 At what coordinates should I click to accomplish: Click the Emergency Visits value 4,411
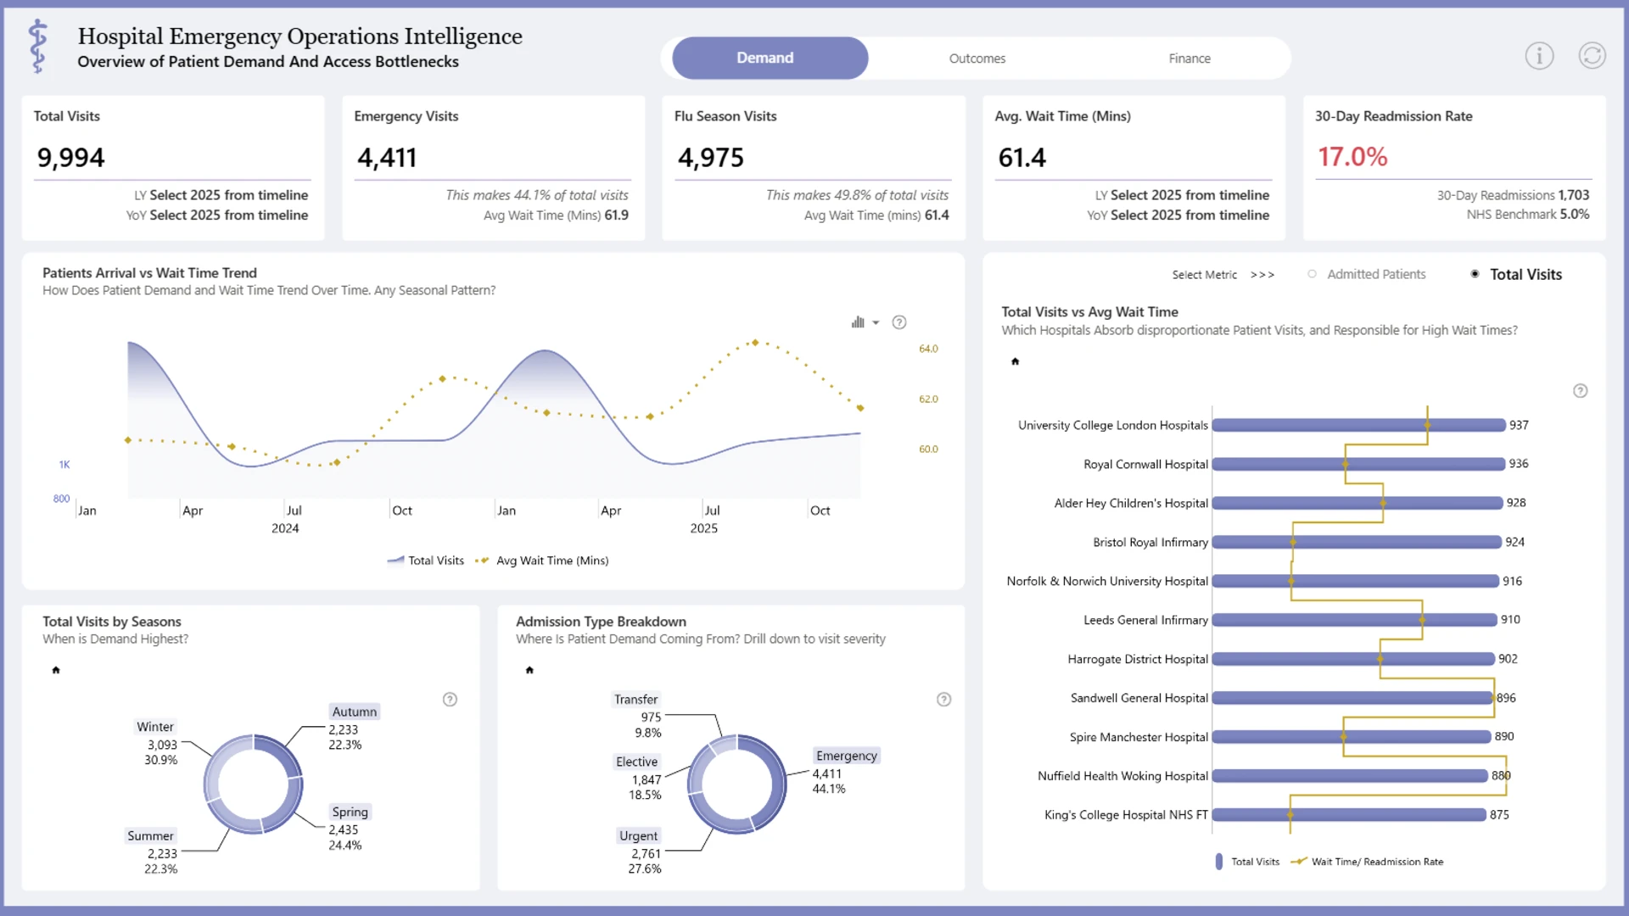click(x=387, y=157)
